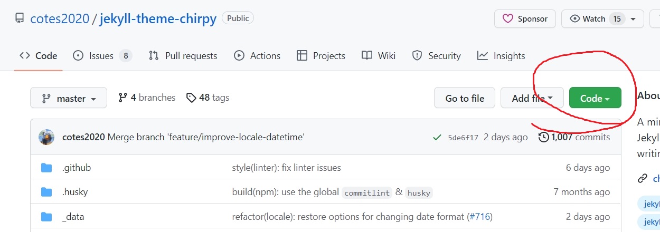Switch to the Issues tab
Image resolution: width=660 pixels, height=232 pixels.
click(102, 56)
